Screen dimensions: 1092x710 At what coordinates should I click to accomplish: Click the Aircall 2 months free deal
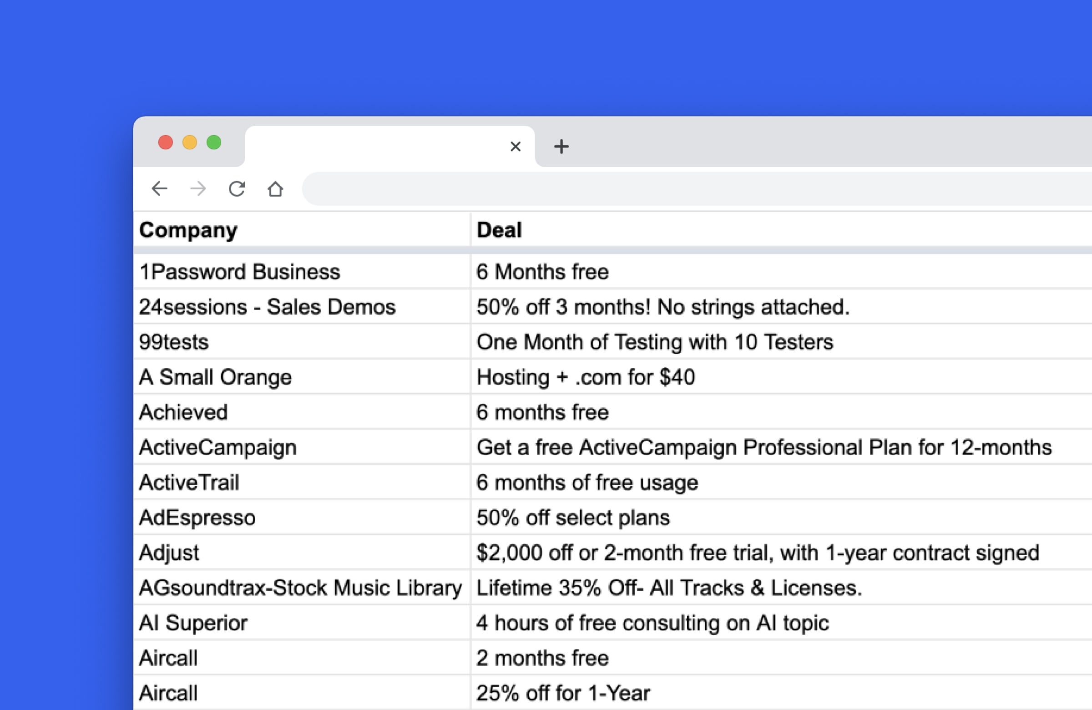click(x=543, y=658)
